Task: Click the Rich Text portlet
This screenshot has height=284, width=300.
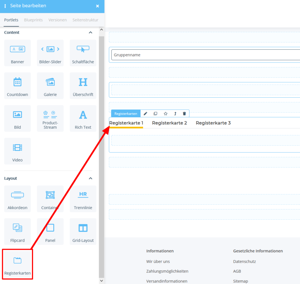Action: (x=83, y=118)
